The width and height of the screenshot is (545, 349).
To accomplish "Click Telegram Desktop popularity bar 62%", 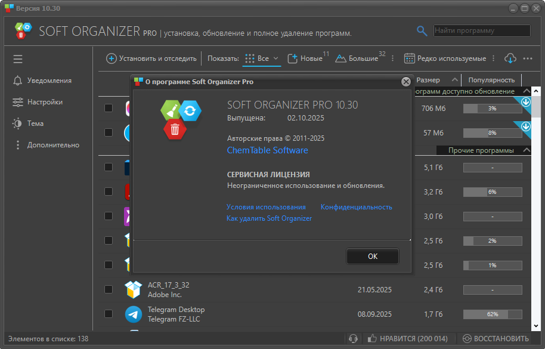I will tap(492, 314).
